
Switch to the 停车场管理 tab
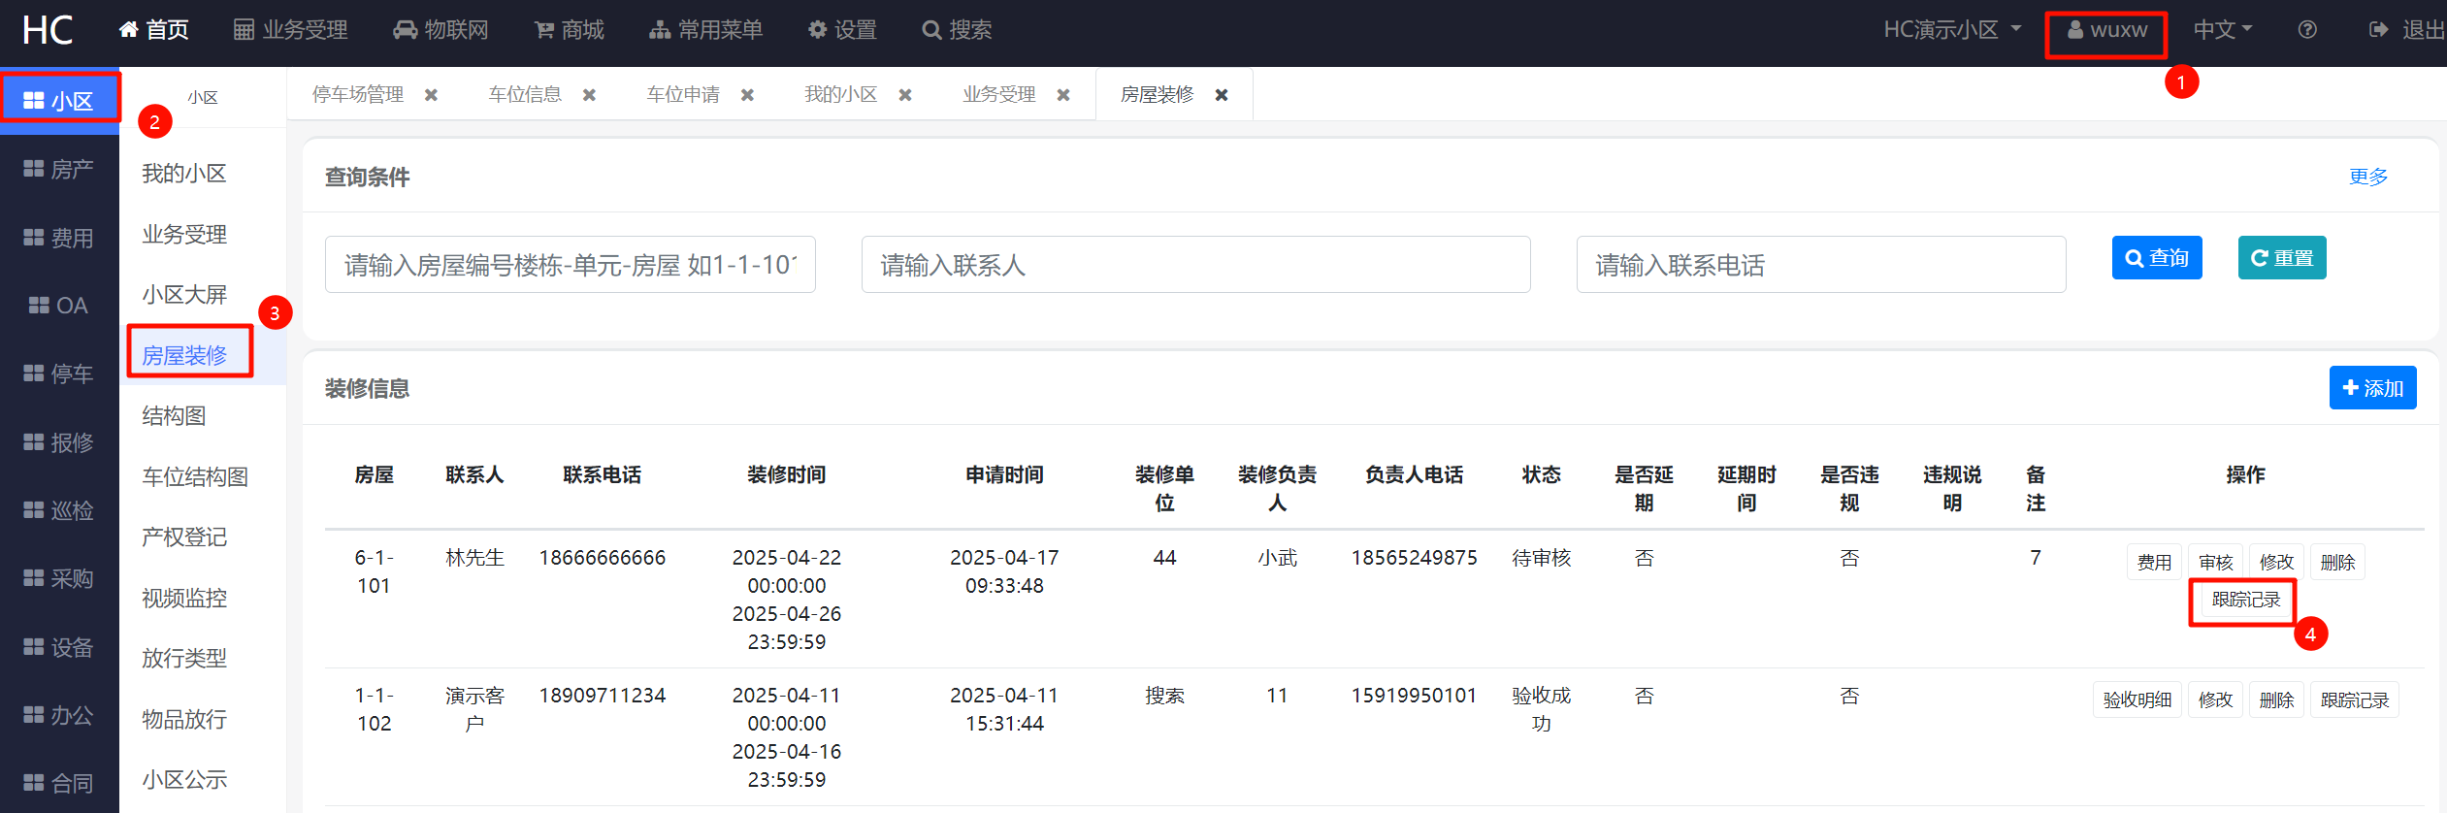pyautogui.click(x=358, y=94)
